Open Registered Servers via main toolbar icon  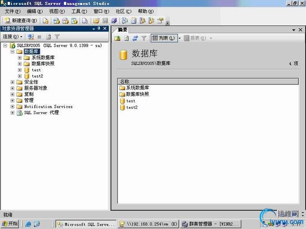pos(125,21)
